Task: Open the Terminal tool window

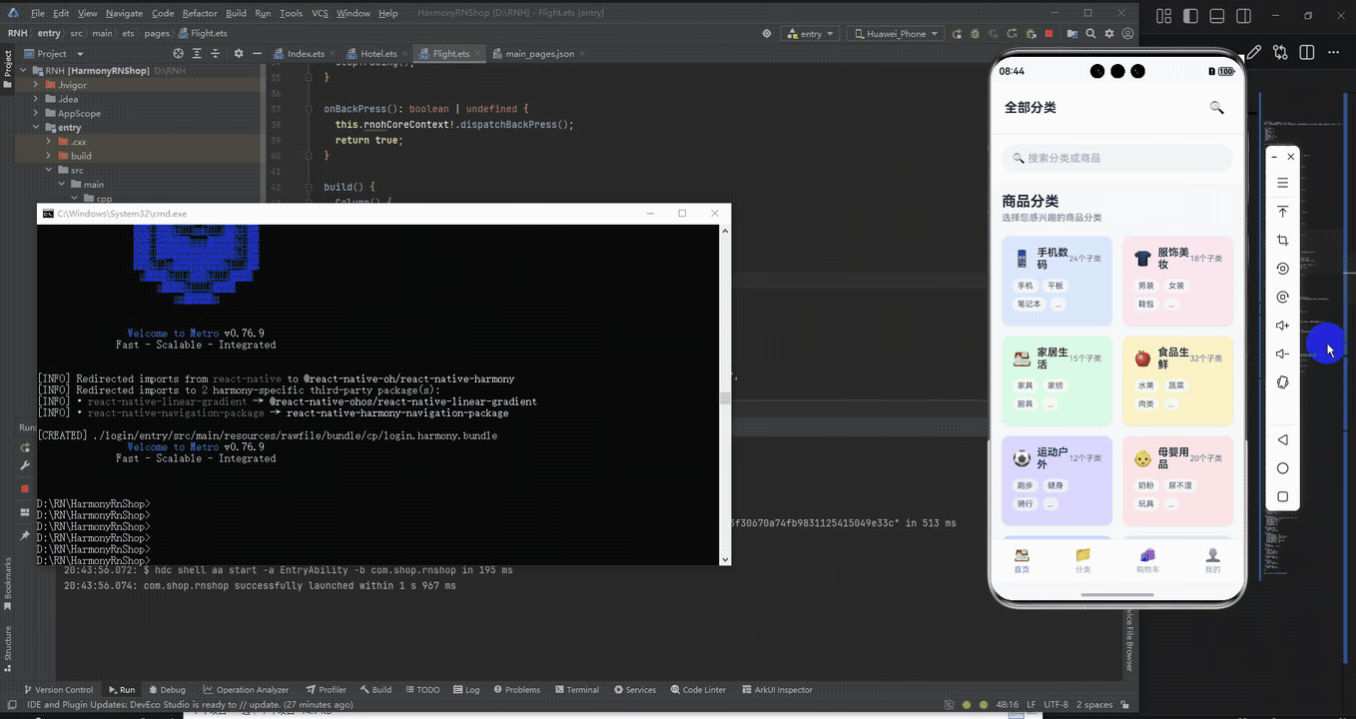Action: coord(575,689)
